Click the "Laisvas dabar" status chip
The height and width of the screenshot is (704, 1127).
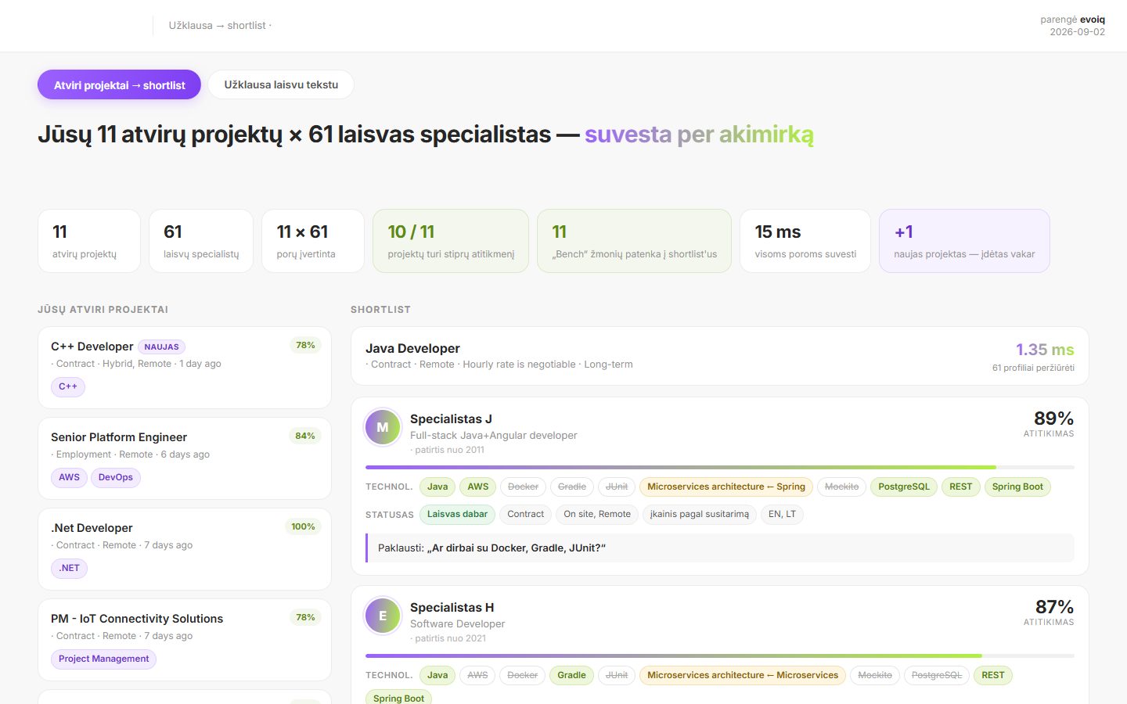pos(457,514)
